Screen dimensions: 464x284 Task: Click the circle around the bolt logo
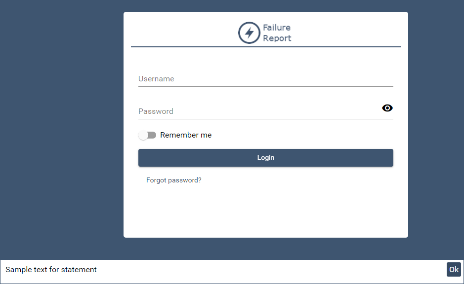pos(241,33)
